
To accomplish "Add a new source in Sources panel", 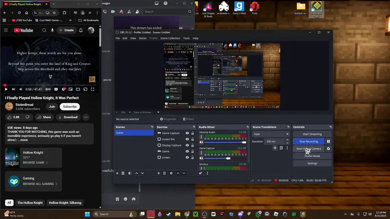I will pyautogui.click(x=159, y=173).
